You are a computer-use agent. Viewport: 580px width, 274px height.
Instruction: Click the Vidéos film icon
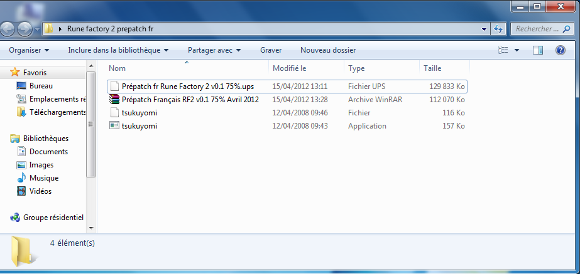point(21,191)
